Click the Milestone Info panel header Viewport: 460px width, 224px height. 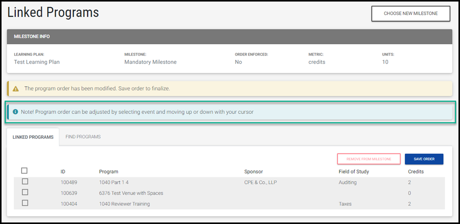click(x=230, y=36)
